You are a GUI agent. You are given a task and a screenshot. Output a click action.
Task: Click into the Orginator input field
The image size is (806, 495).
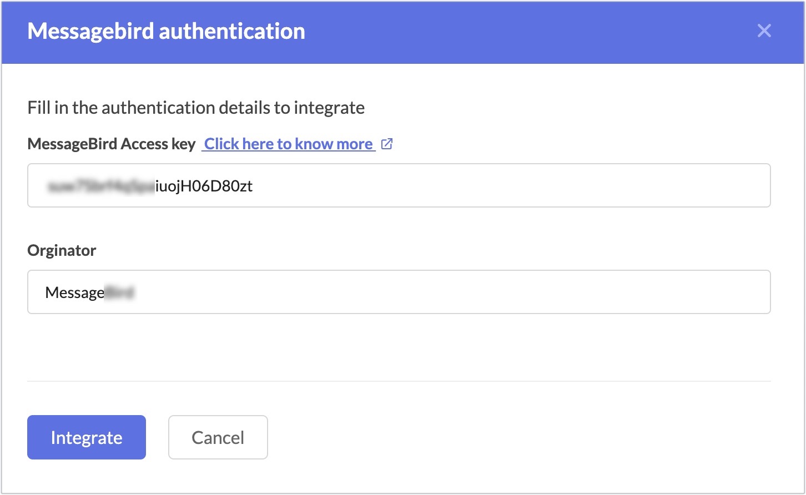click(399, 292)
